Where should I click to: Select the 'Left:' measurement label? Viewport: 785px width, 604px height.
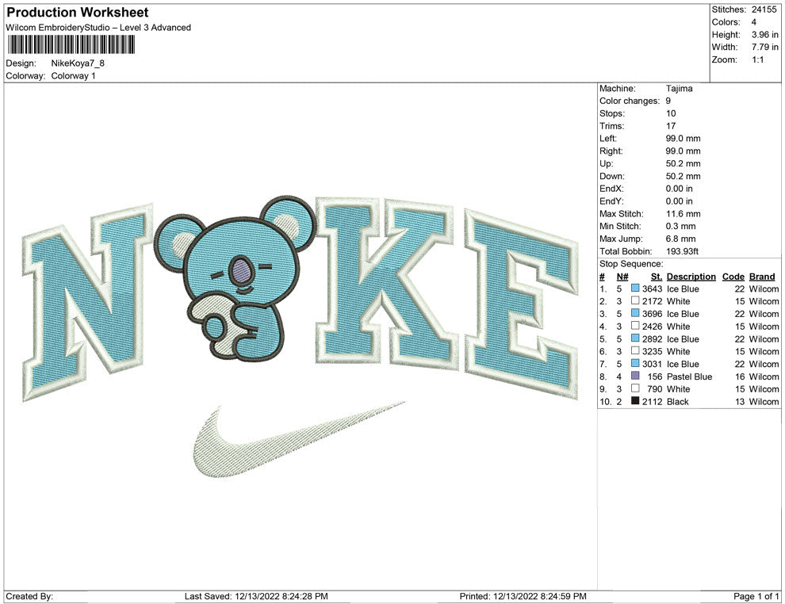coord(608,139)
